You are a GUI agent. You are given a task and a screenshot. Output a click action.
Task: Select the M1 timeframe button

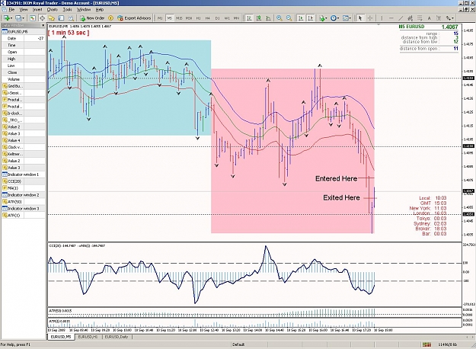coord(160,18)
